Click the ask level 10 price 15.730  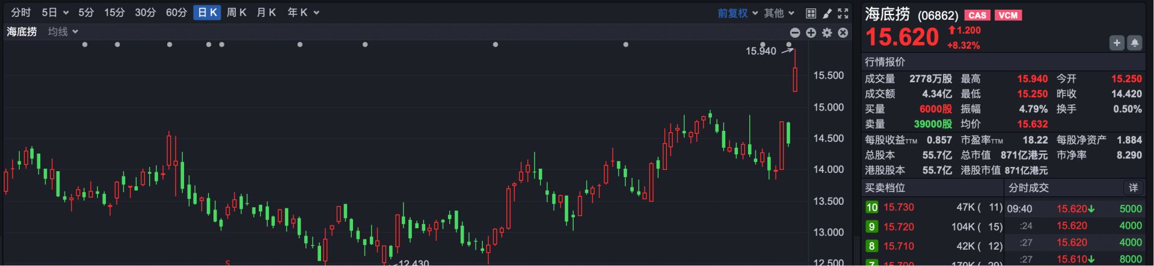[x=898, y=207]
